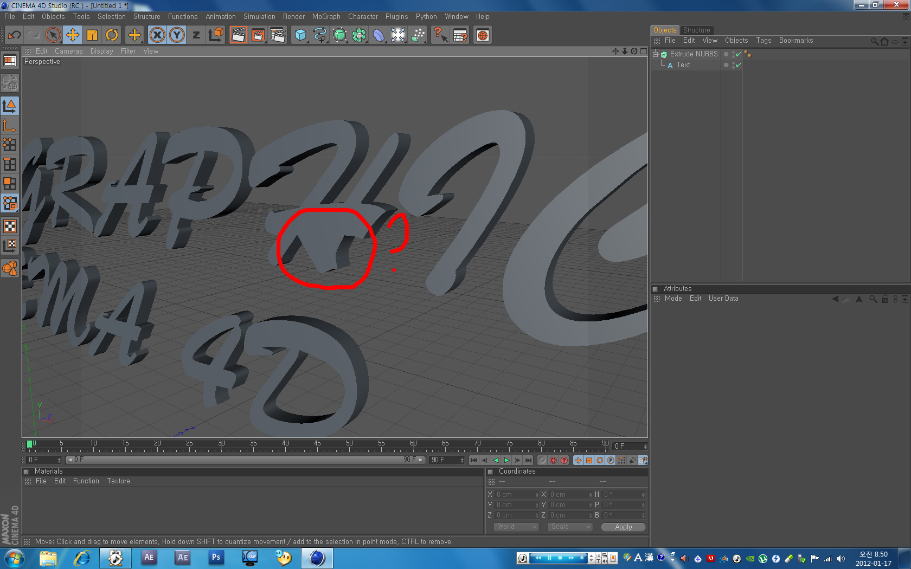This screenshot has width=911, height=569.
Task: Open Internet Explorer from the taskbar
Action: 82,558
